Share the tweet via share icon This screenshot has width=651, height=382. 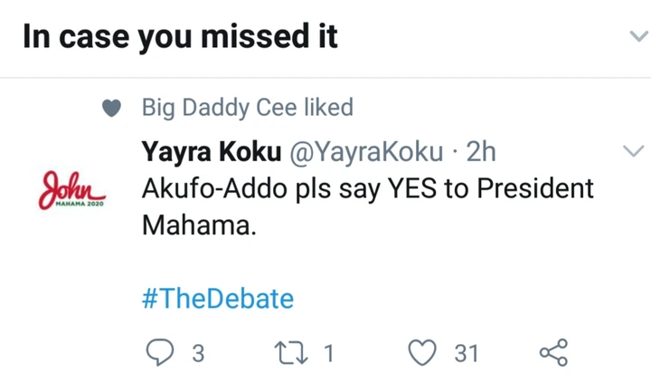tap(553, 352)
